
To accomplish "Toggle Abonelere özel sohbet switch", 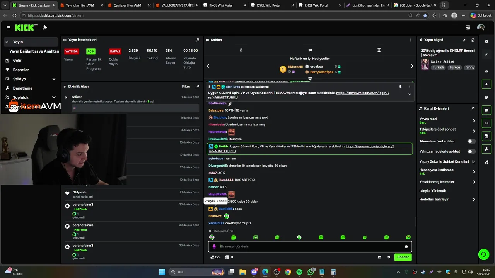I will (472, 141).
